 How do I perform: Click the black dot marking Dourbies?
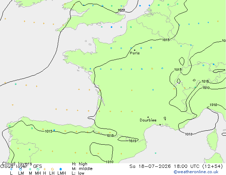tap(148, 117)
